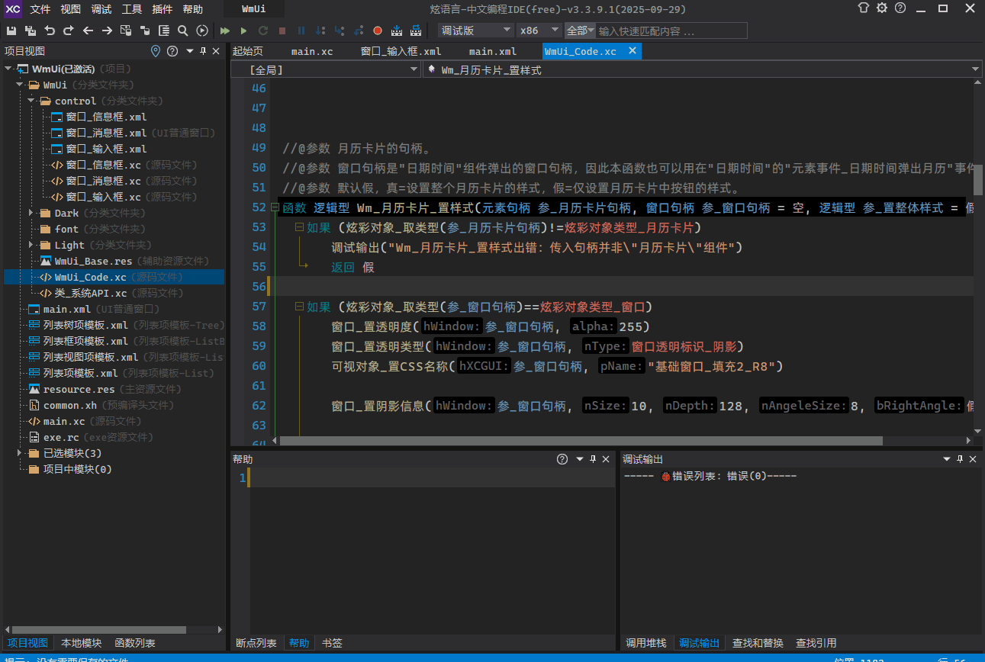Click the magnifier search icon in toolbar
The image size is (985, 662).
pyautogui.click(x=182, y=31)
